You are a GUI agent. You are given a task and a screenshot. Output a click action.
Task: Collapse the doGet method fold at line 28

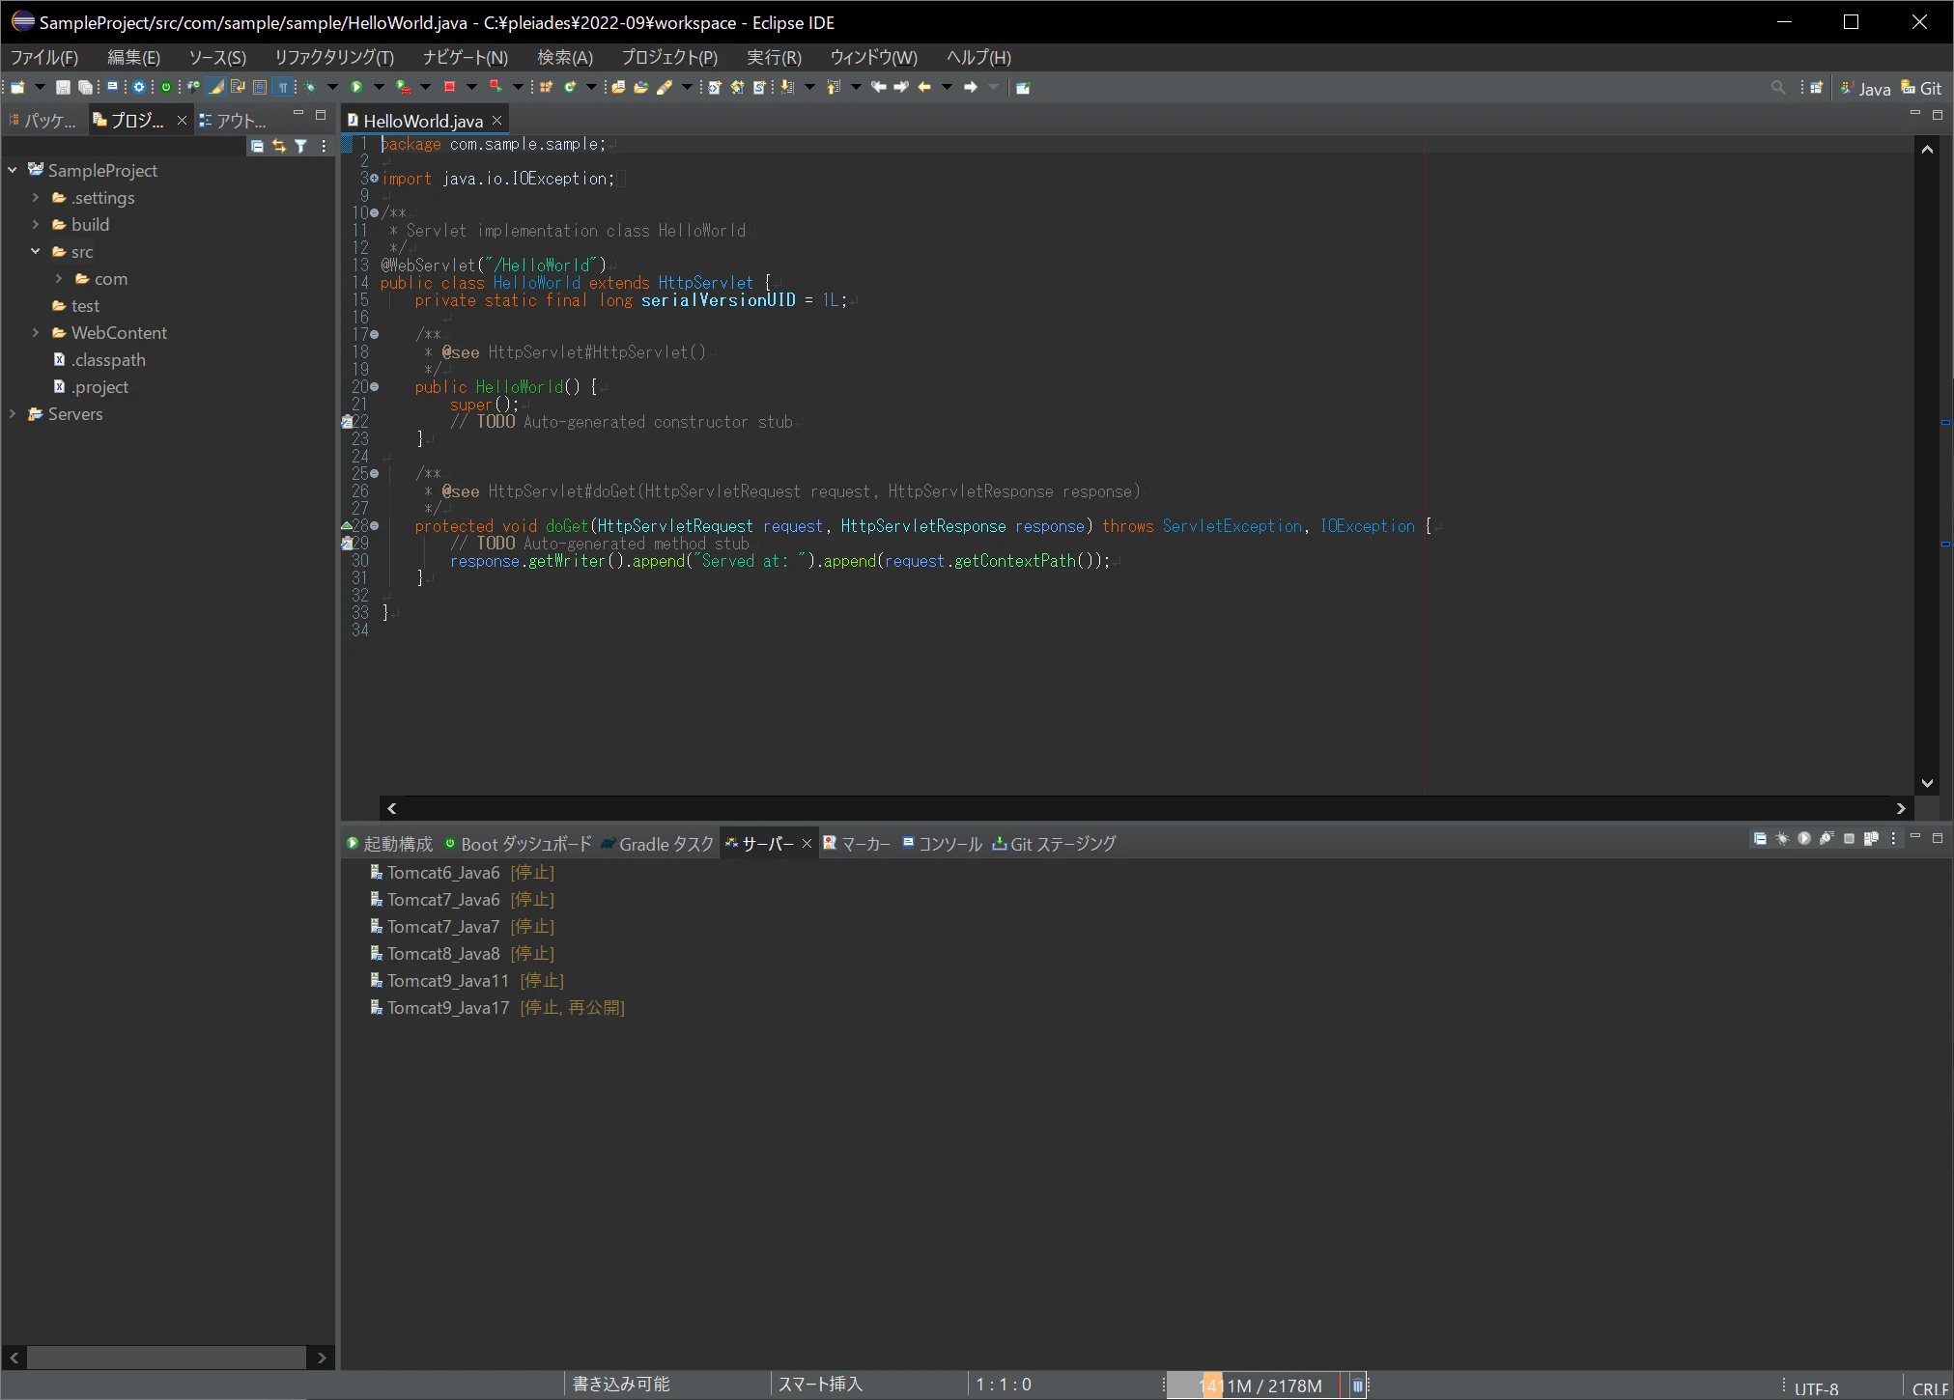[x=374, y=526]
